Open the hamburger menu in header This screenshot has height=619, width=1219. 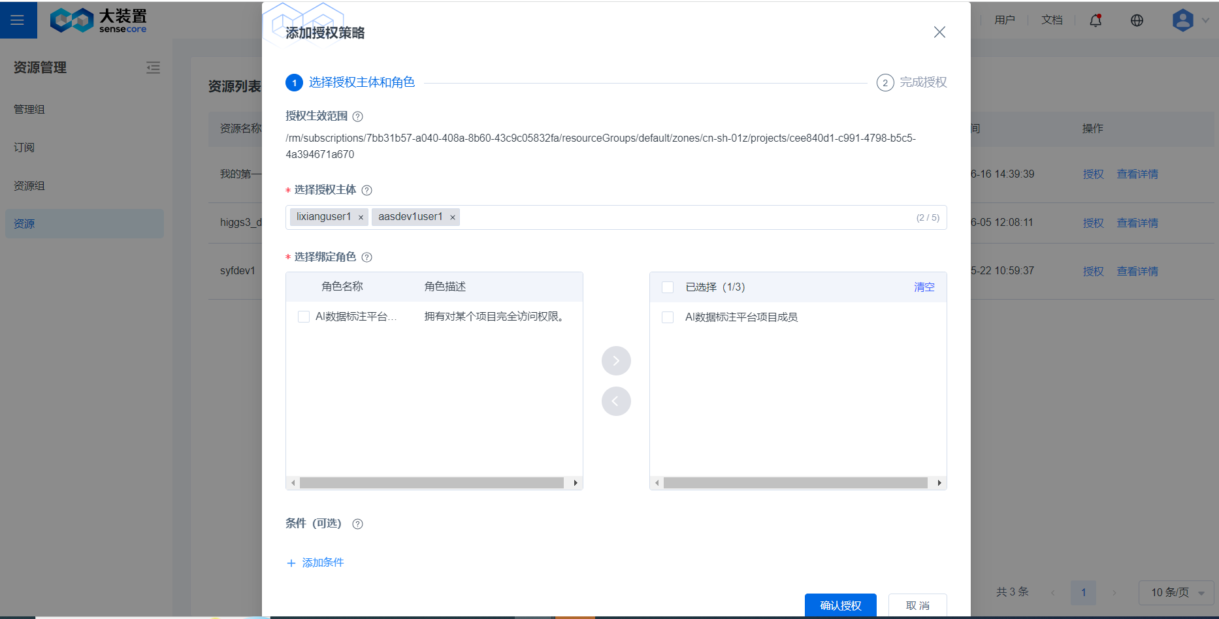click(18, 20)
